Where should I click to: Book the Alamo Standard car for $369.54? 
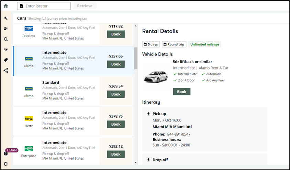tap(116, 94)
